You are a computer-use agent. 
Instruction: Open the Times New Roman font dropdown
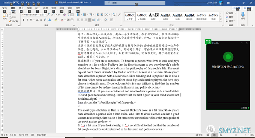click(x=30, y=15)
